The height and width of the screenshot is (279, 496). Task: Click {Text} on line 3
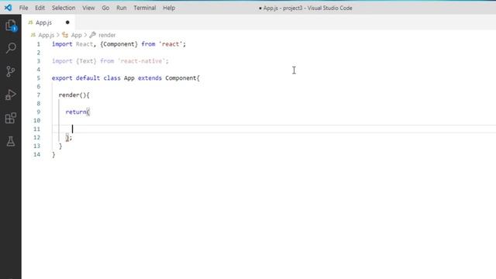(86, 61)
